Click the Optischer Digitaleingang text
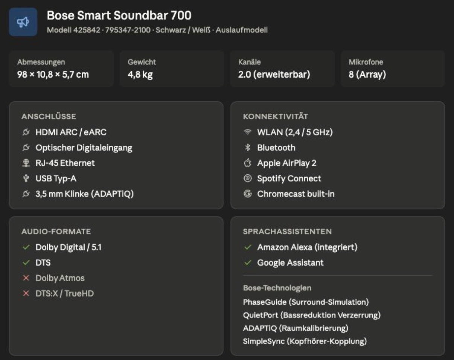 pyautogui.click(x=84, y=148)
